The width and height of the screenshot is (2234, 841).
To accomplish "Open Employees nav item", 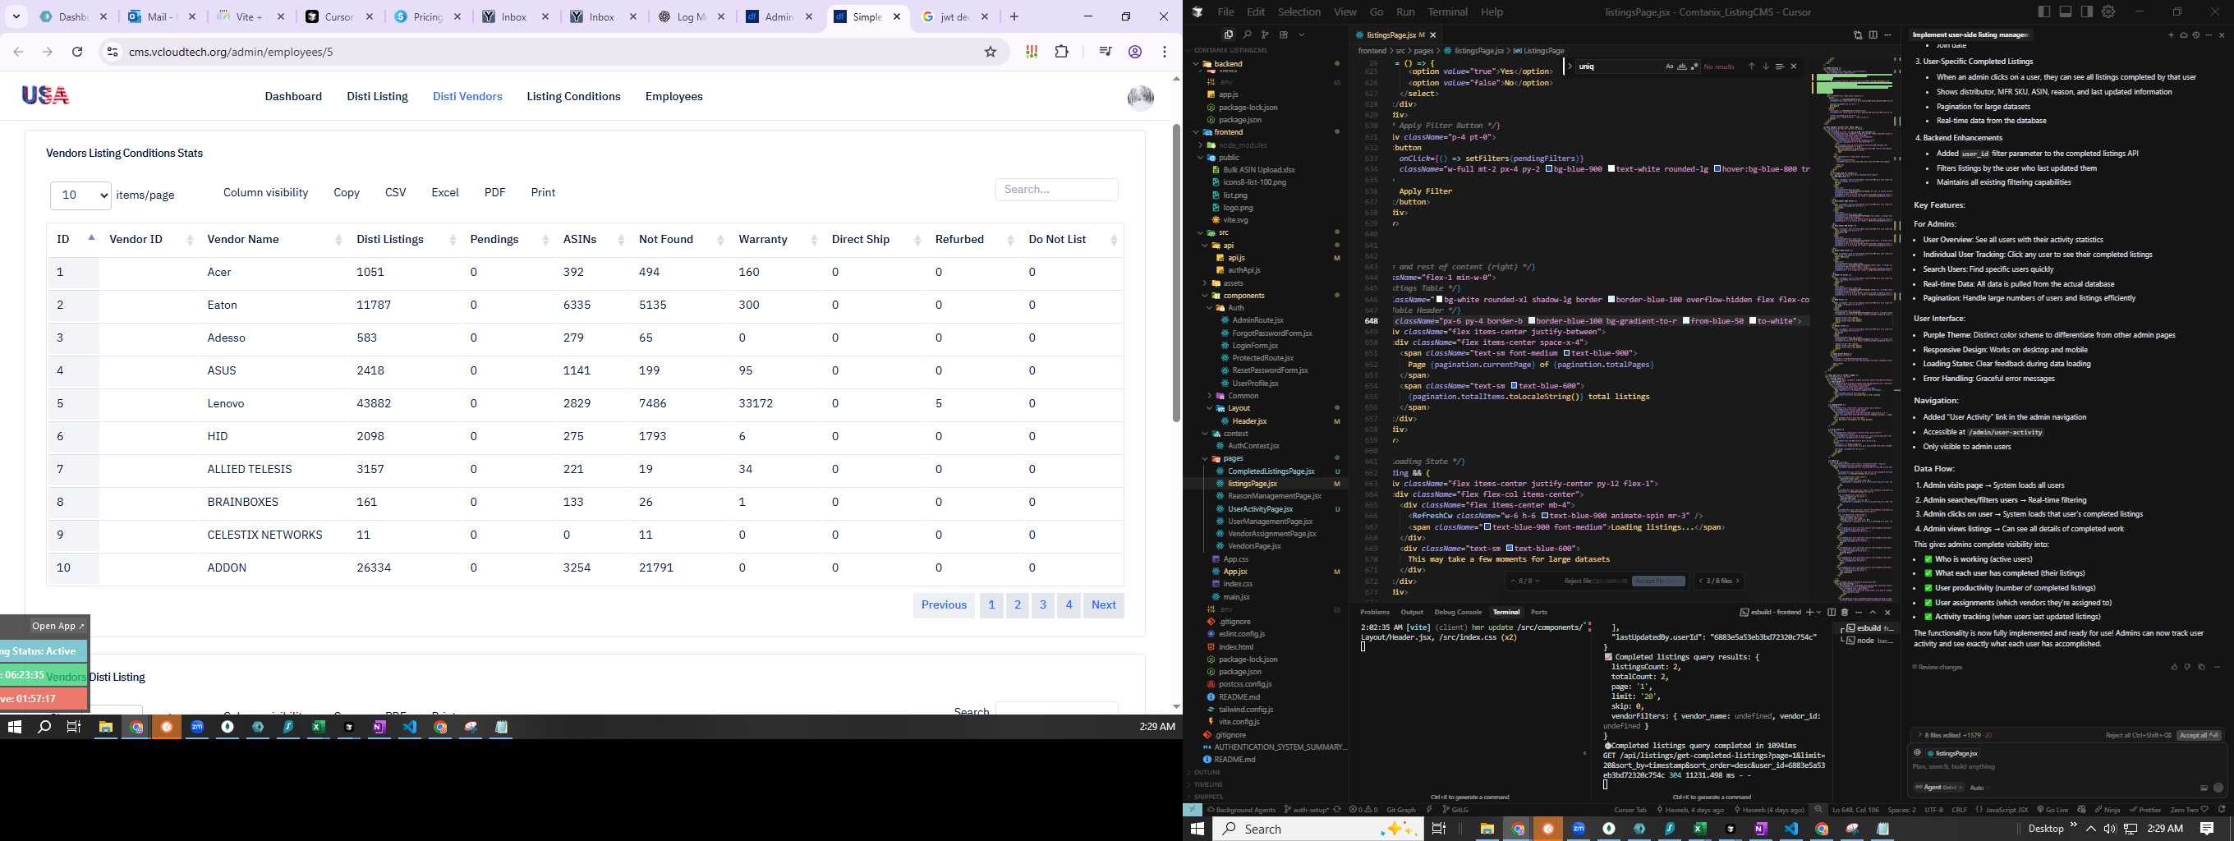I will point(673,96).
